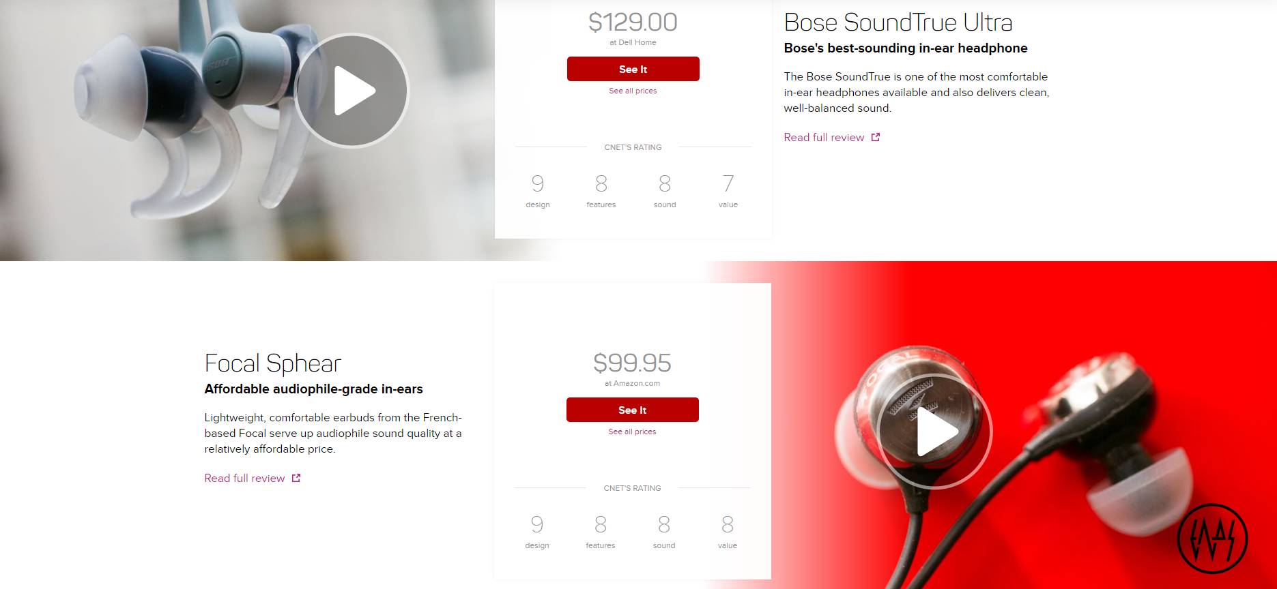Click the Focal value rating of 8
Viewport: 1277px width, 589px height.
click(728, 524)
